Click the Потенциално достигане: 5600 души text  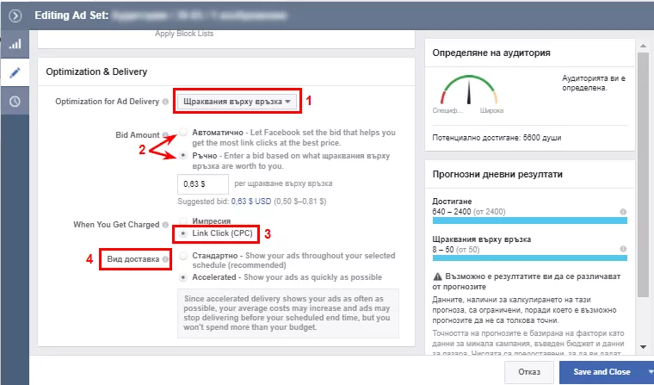point(497,138)
